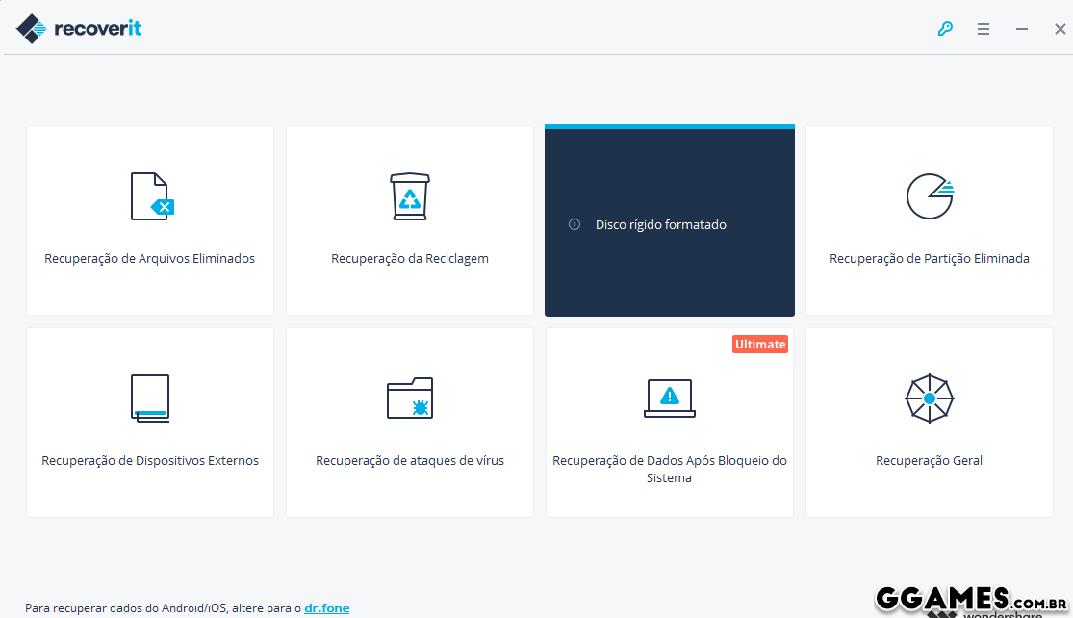The width and height of the screenshot is (1073, 618).
Task: Click the All-Around Recovery wheel icon
Action: pos(930,398)
